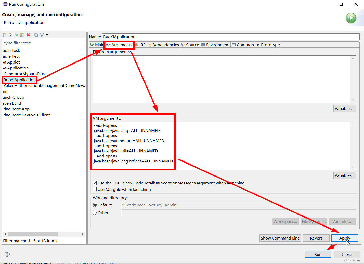Viewport: 364px width, 264px height.
Task: Create a new launch configuration
Action: tap(4, 35)
